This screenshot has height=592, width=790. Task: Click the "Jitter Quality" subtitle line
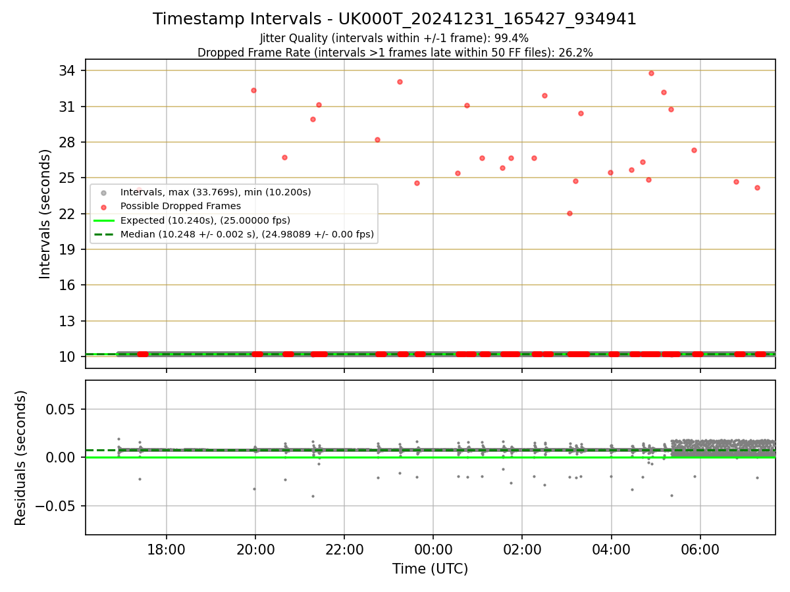tap(394, 38)
